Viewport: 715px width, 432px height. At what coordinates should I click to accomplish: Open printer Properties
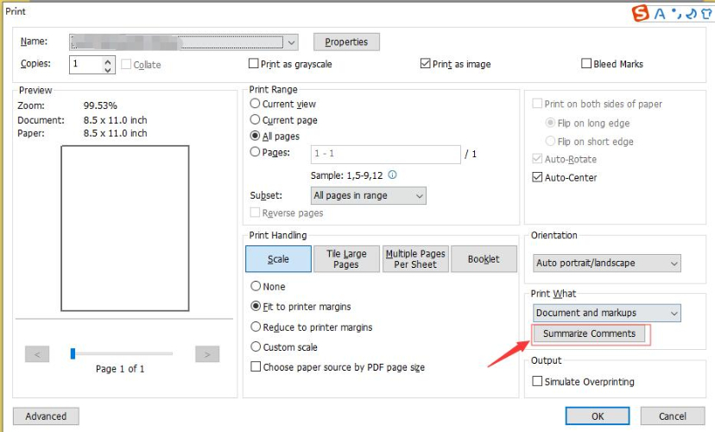point(346,42)
